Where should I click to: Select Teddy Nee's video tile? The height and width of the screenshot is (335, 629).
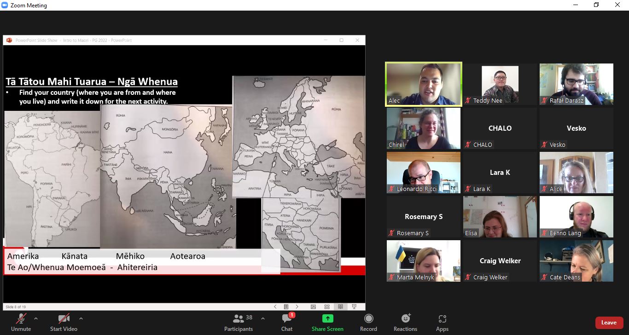point(500,84)
